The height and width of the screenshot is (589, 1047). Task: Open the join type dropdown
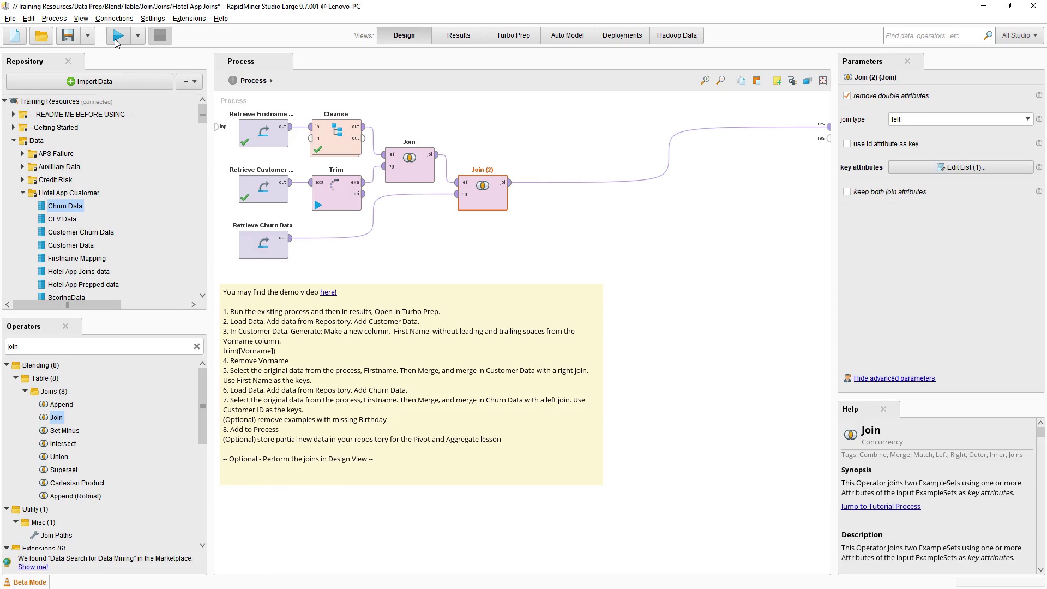960,119
